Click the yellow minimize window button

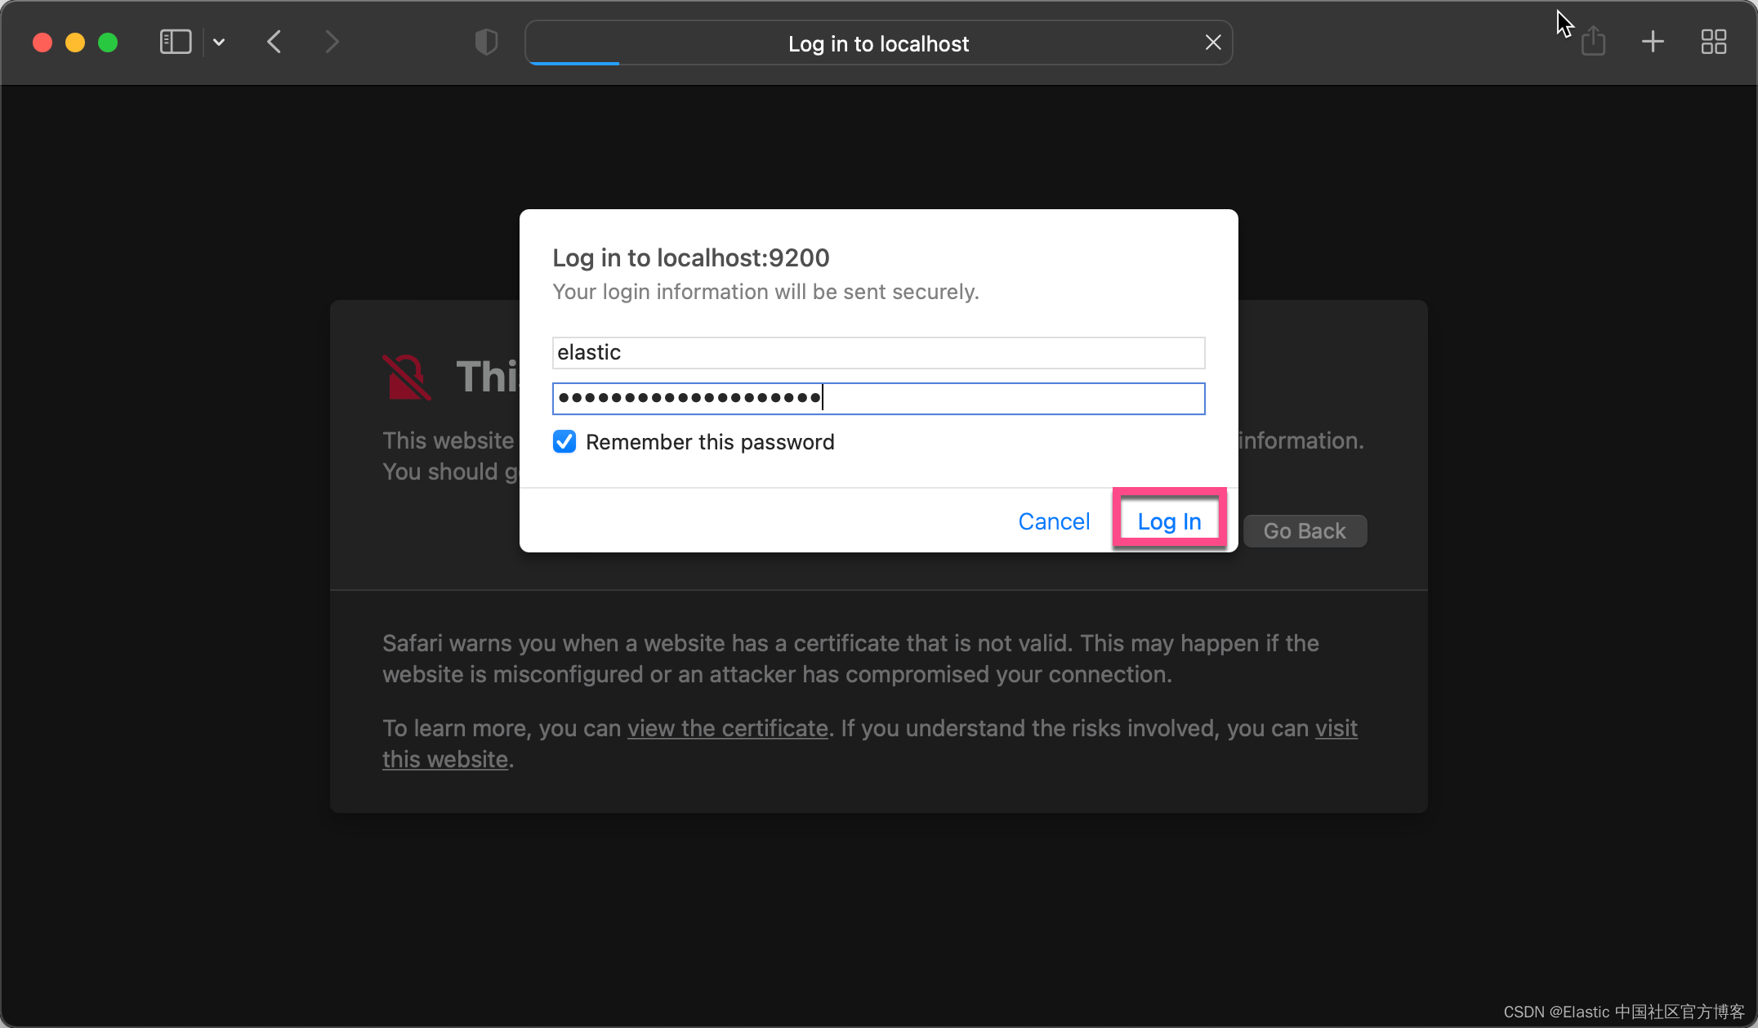point(75,42)
